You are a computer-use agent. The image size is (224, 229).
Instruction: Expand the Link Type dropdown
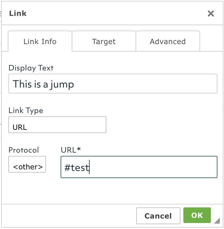57,125
